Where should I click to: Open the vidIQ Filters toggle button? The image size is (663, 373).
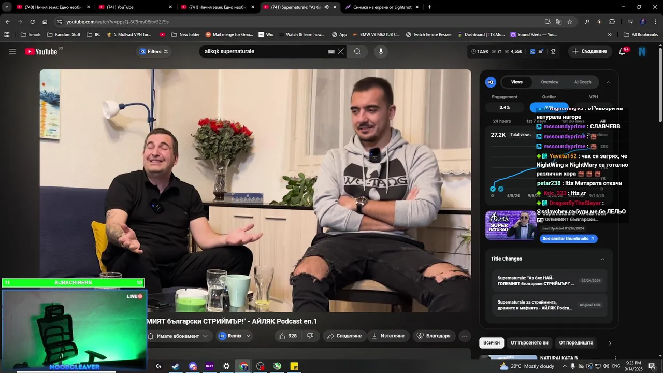point(154,51)
